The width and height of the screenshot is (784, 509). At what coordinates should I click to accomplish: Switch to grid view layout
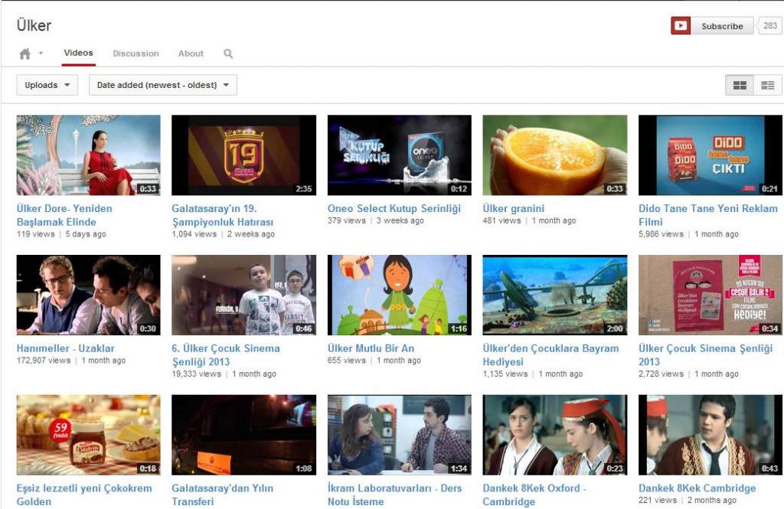740,85
